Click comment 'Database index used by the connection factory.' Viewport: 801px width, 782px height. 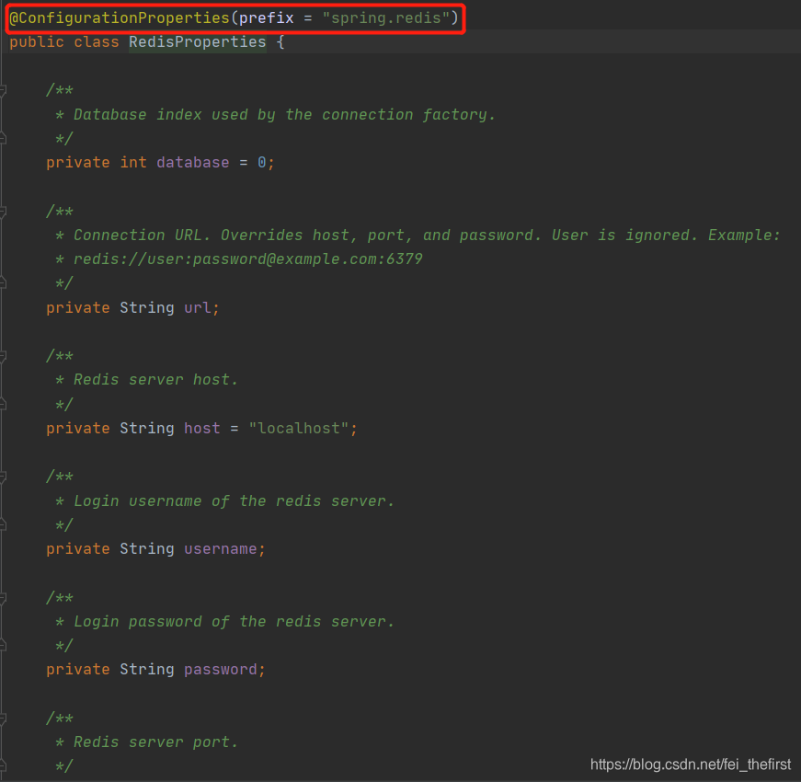(x=284, y=114)
